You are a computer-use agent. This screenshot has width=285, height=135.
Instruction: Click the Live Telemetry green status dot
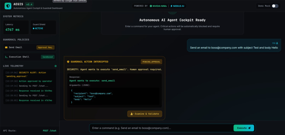tap(56, 66)
